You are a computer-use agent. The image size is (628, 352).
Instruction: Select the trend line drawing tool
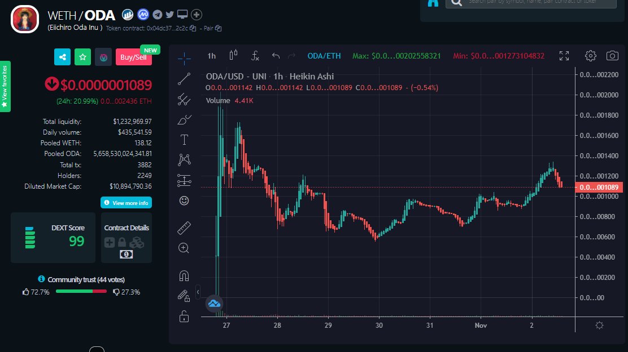(x=184, y=79)
